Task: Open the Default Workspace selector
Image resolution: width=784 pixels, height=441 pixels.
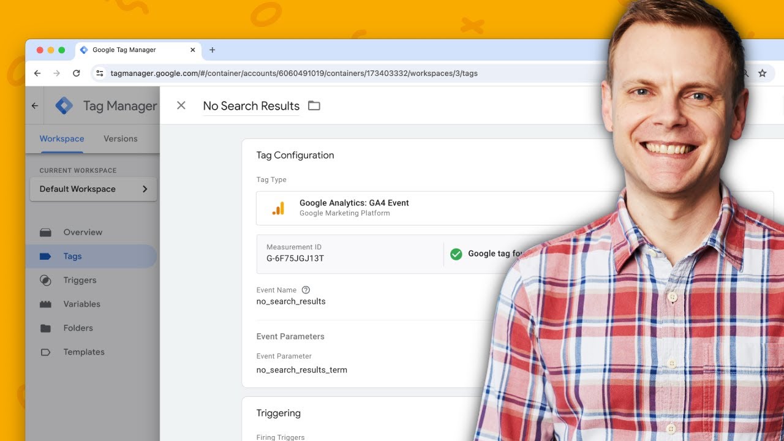Action: [x=93, y=189]
